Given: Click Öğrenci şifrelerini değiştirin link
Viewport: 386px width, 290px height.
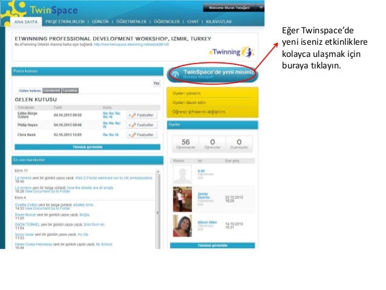Looking at the screenshot, I should 198,112.
